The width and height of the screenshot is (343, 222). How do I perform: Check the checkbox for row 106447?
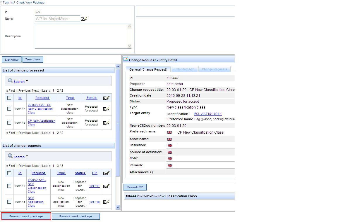pos(9,109)
